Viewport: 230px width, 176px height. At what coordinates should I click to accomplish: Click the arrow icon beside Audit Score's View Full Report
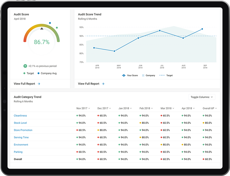tap(39, 84)
